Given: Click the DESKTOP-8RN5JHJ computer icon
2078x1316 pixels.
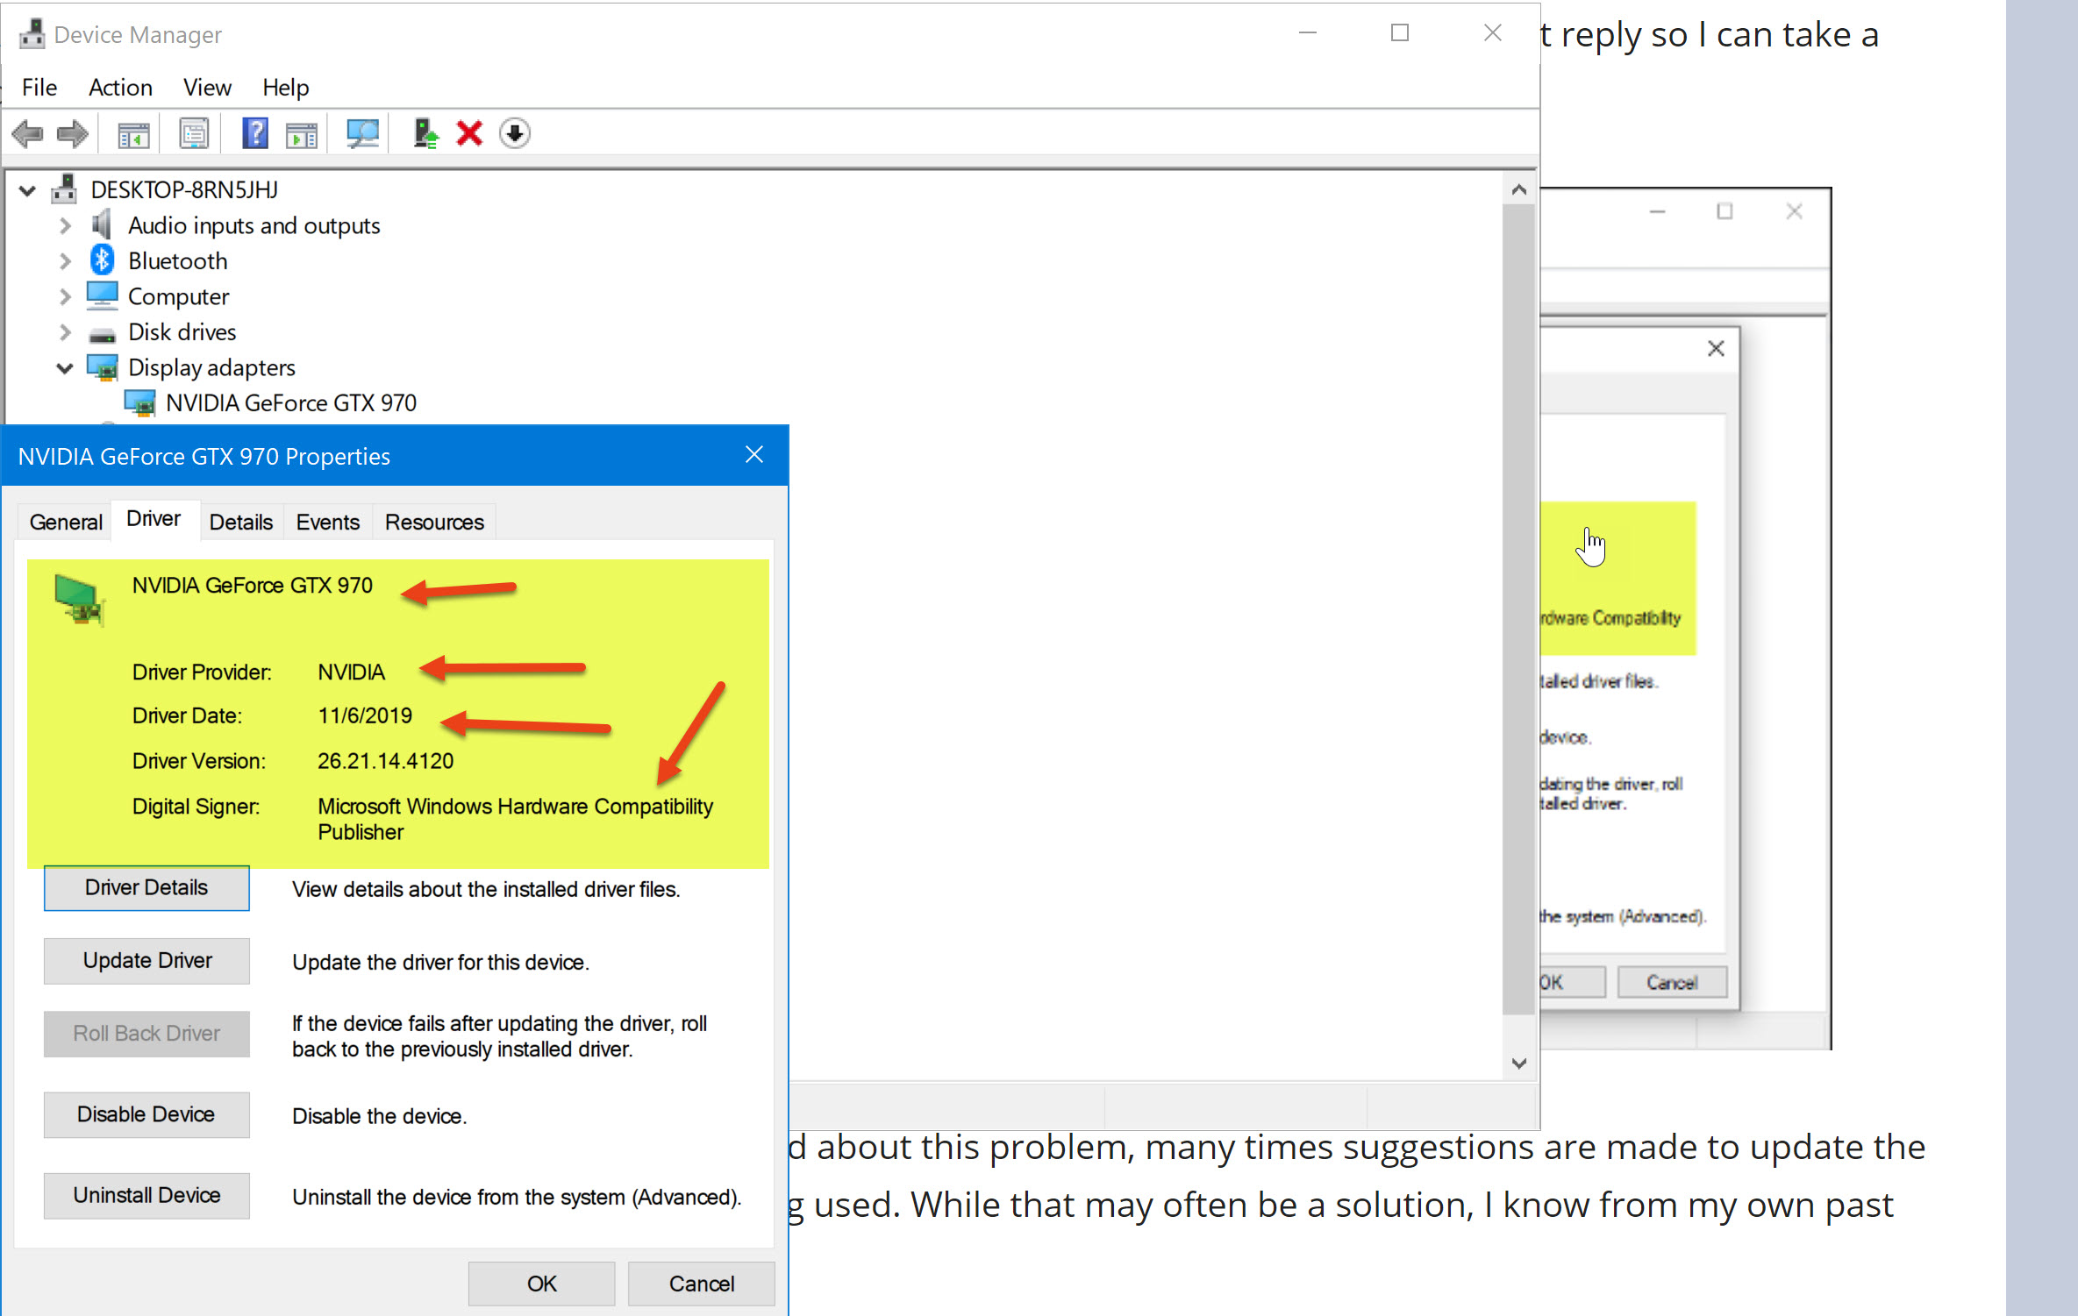Looking at the screenshot, I should [64, 189].
